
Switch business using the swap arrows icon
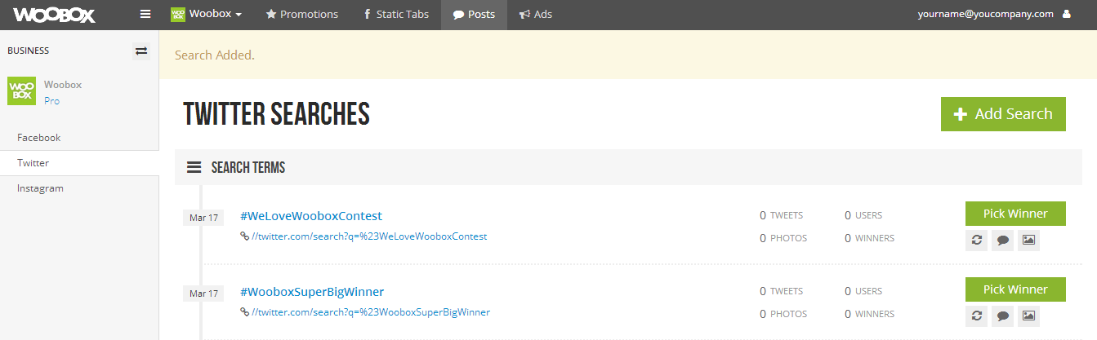pyautogui.click(x=141, y=51)
